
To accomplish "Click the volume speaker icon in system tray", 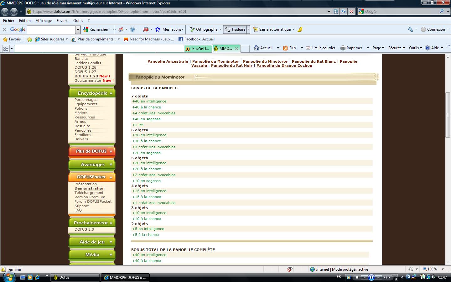I will (x=433, y=277).
